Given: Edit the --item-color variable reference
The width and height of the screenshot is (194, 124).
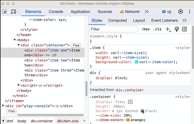Looking at the screenshot, I should [x=160, y=62].
